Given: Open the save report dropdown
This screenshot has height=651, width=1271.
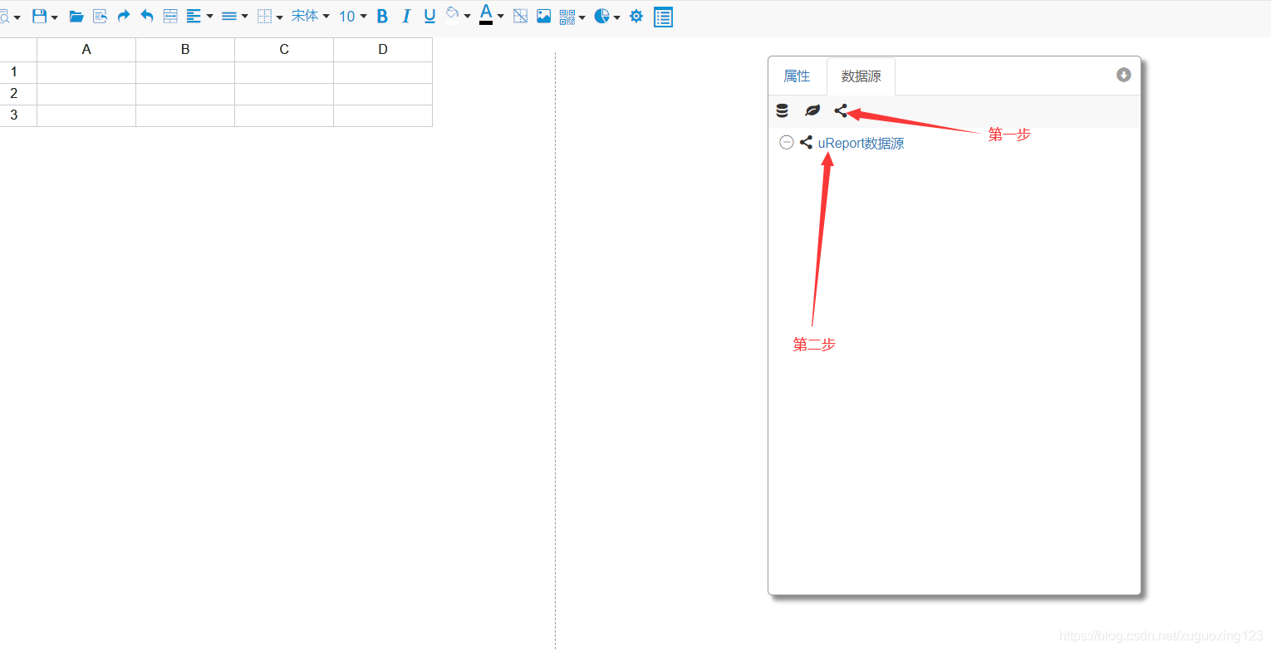Looking at the screenshot, I should pyautogui.click(x=44, y=16).
